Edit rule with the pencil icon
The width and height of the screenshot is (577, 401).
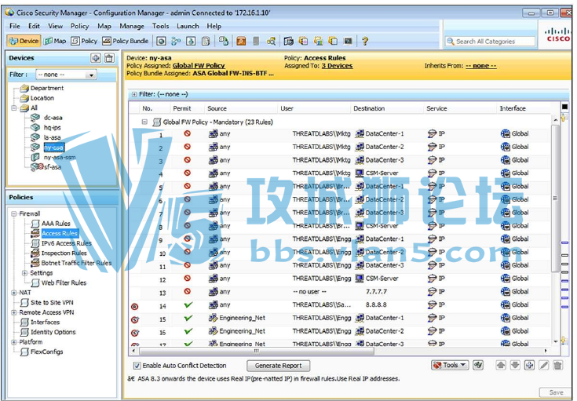pyautogui.click(x=543, y=365)
